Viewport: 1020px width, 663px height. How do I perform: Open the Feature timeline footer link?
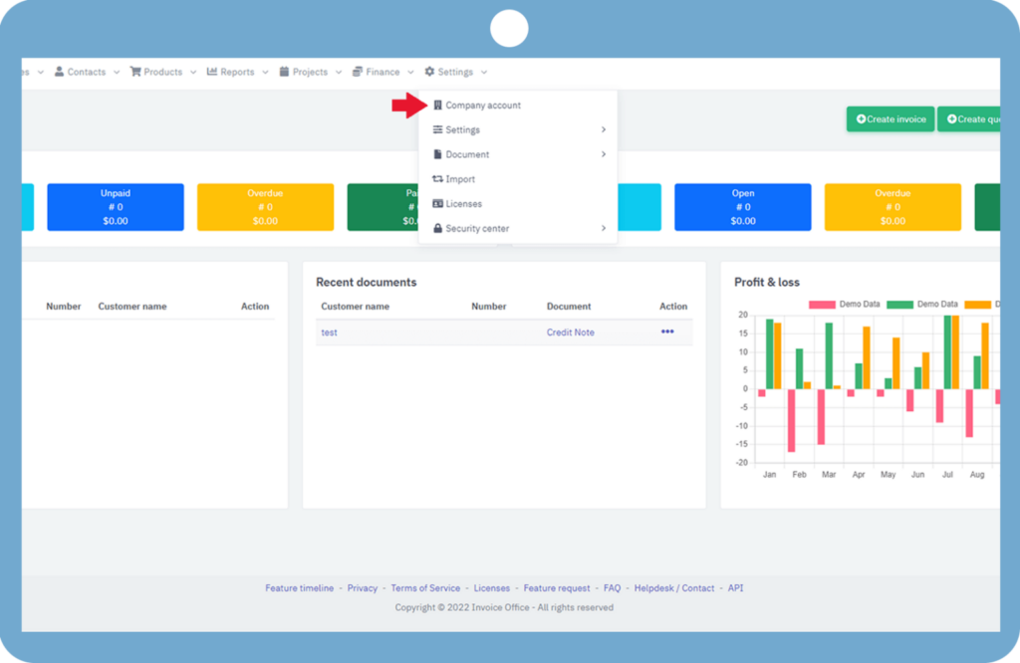[299, 588]
